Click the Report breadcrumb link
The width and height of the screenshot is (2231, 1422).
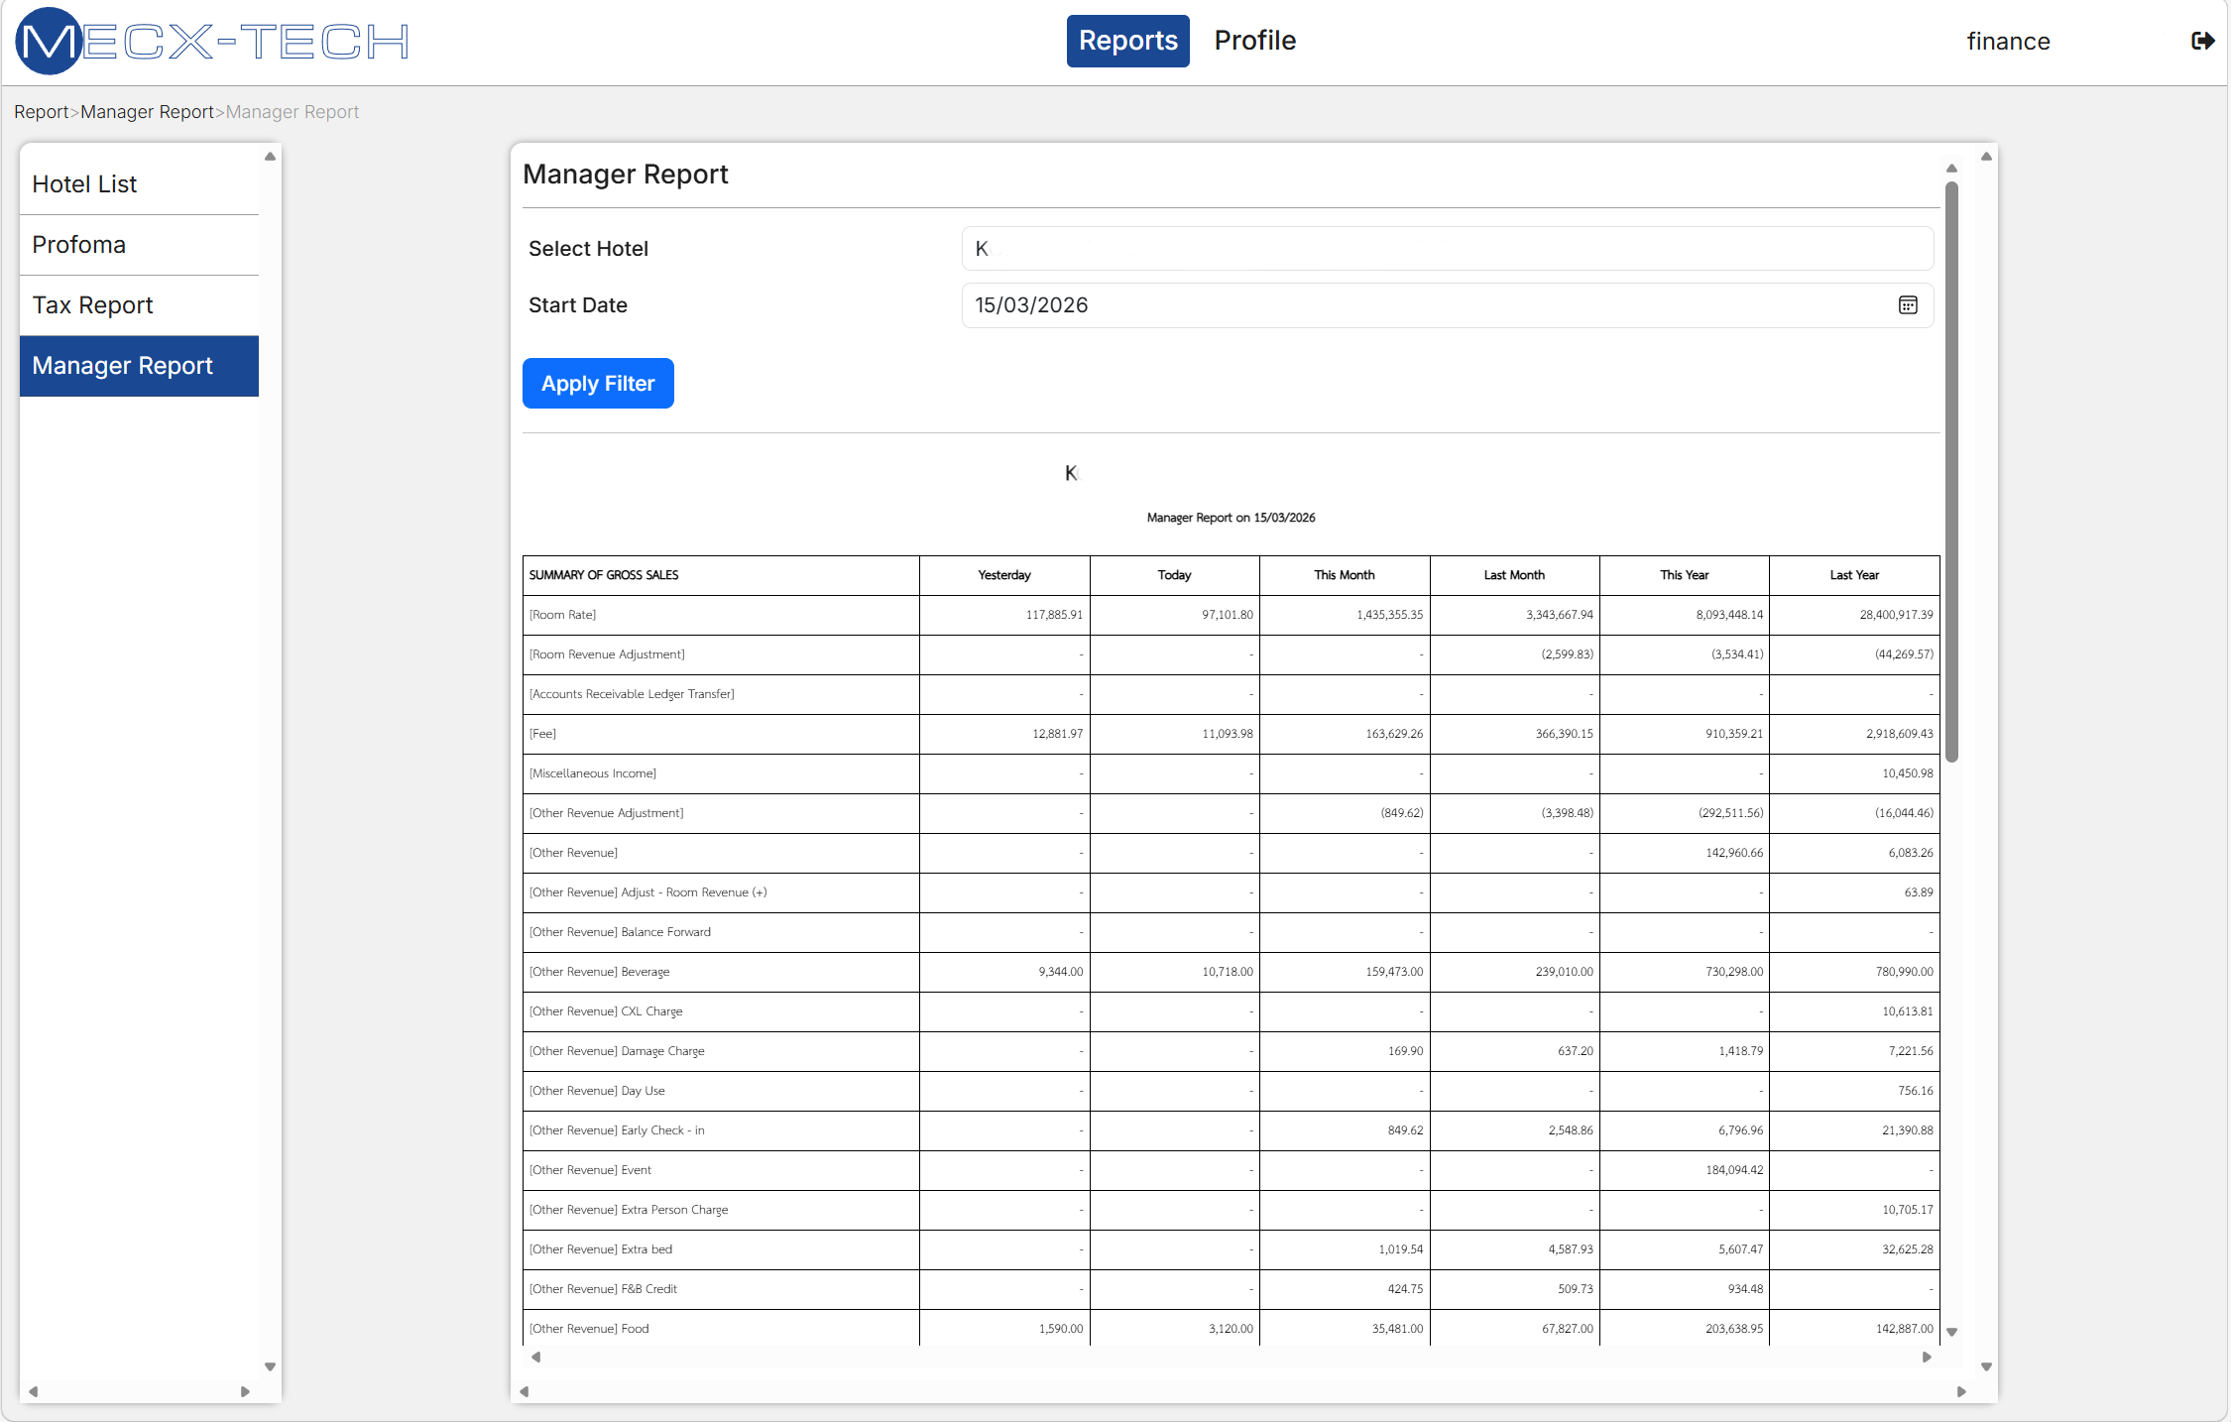click(41, 112)
